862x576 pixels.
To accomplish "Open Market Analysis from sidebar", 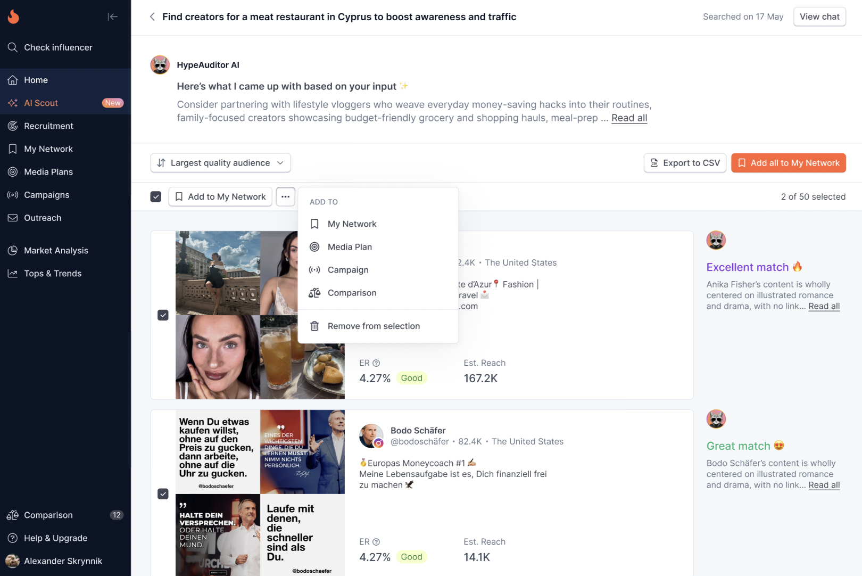I will point(56,250).
